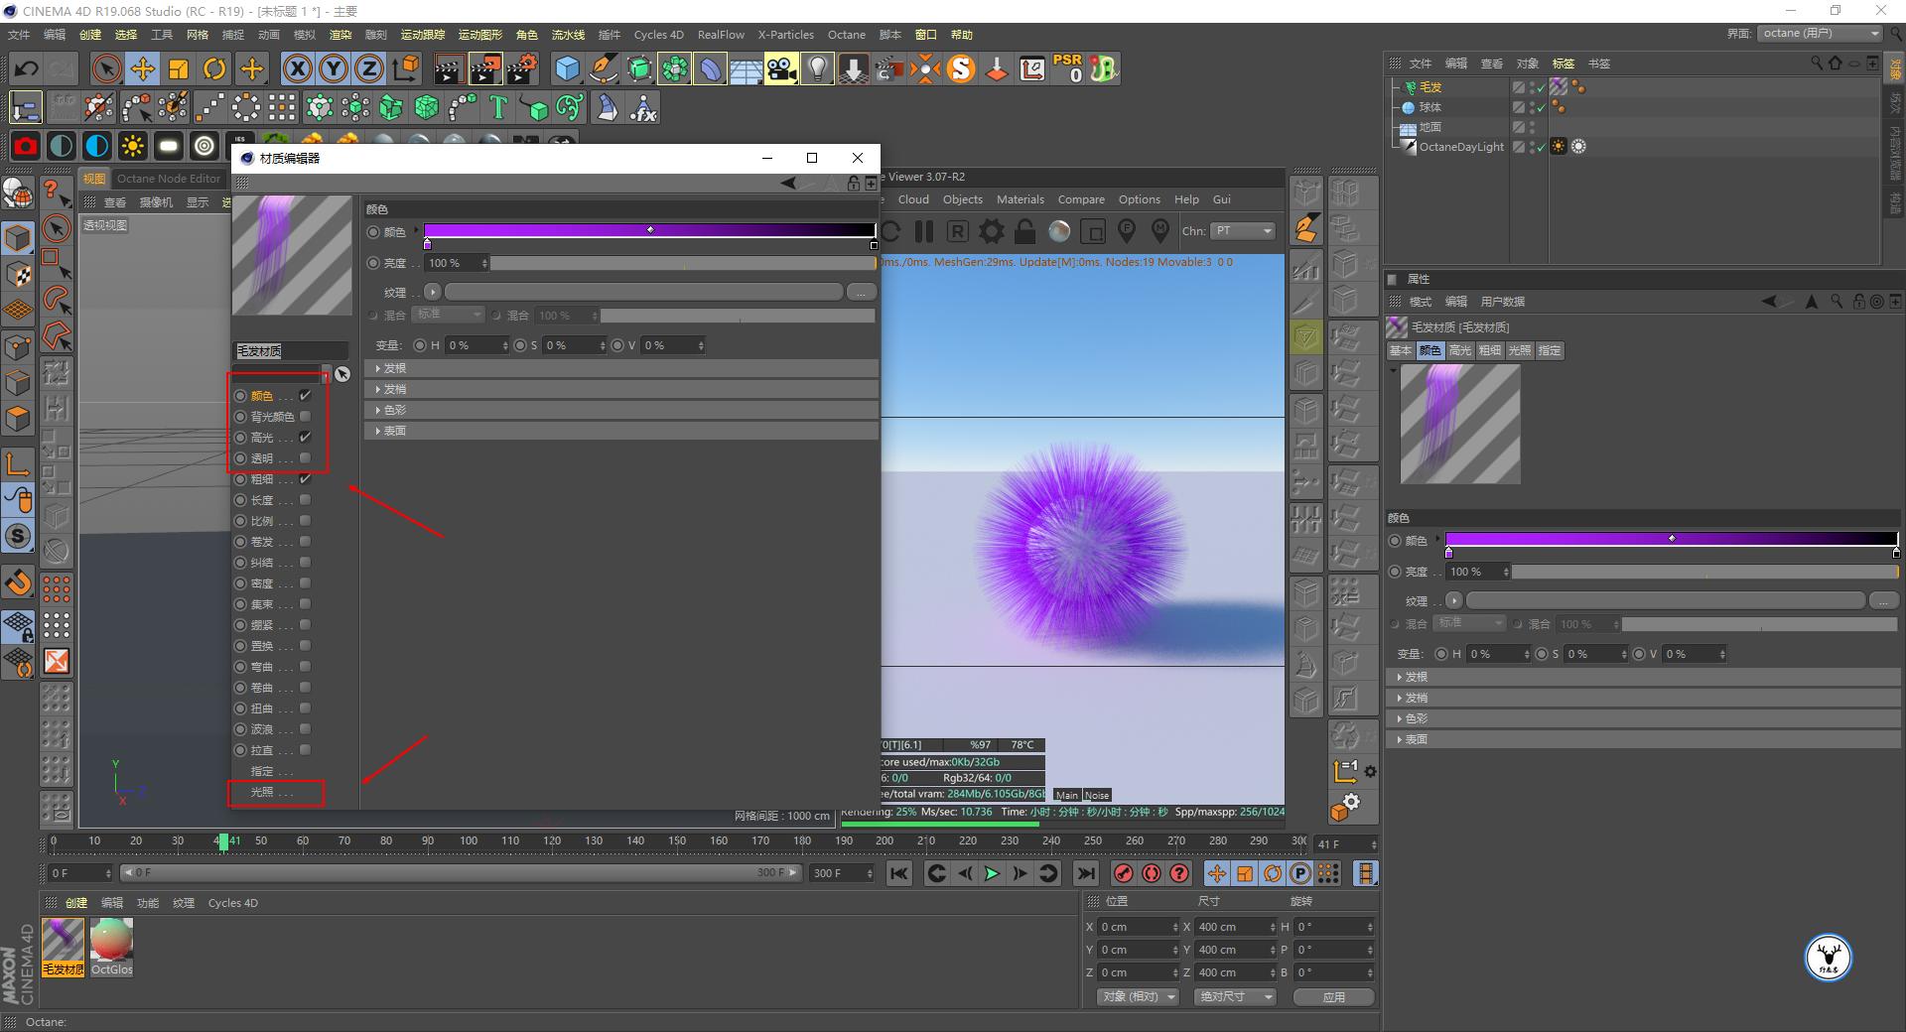Screen dimensions: 1906x1032
Task: Disable the 高光 channel checkbox
Action: (305, 437)
